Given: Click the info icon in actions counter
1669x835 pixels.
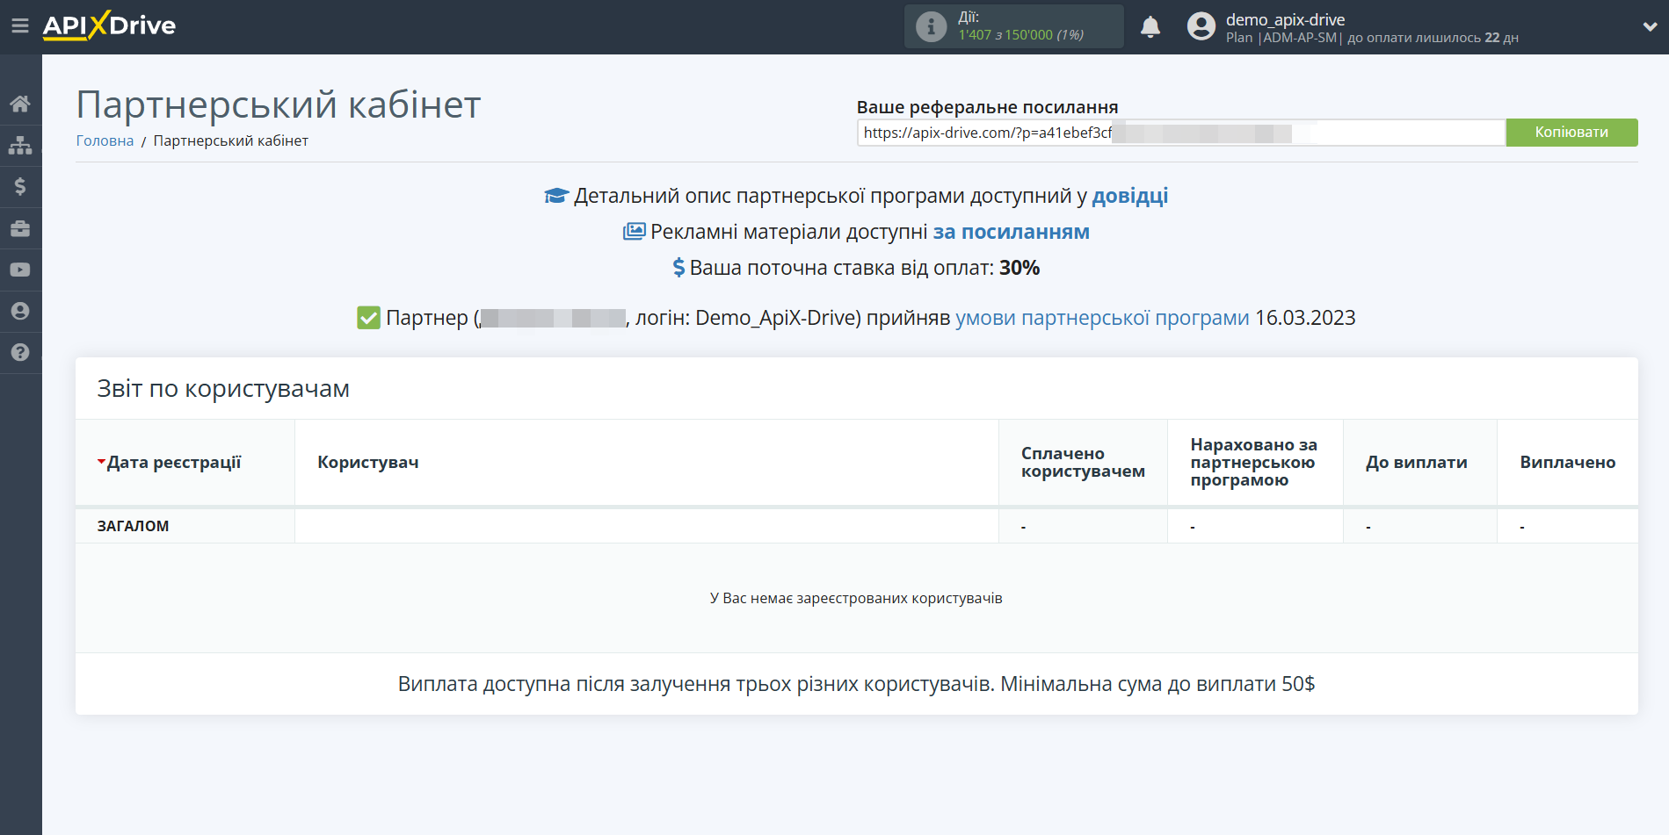Looking at the screenshot, I should [x=931, y=26].
